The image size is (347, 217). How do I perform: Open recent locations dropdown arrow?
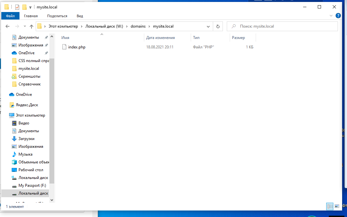pos(25,26)
